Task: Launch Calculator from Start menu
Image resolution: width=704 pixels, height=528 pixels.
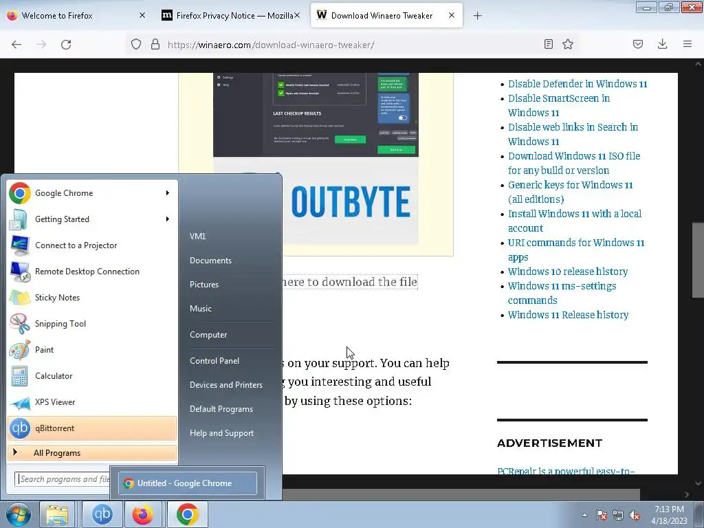Action: click(x=92, y=376)
